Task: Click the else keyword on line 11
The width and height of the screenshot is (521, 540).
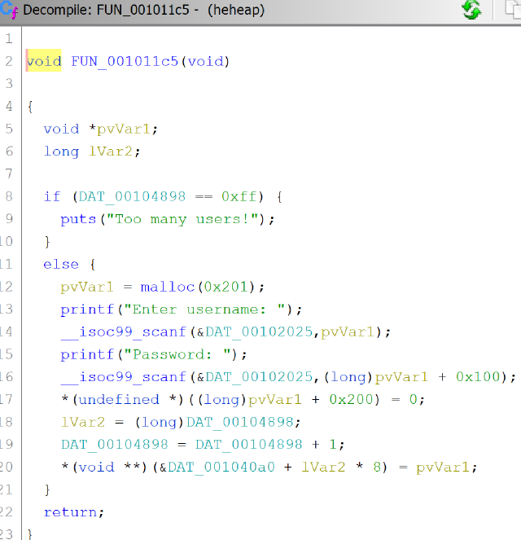Action: [x=61, y=264]
